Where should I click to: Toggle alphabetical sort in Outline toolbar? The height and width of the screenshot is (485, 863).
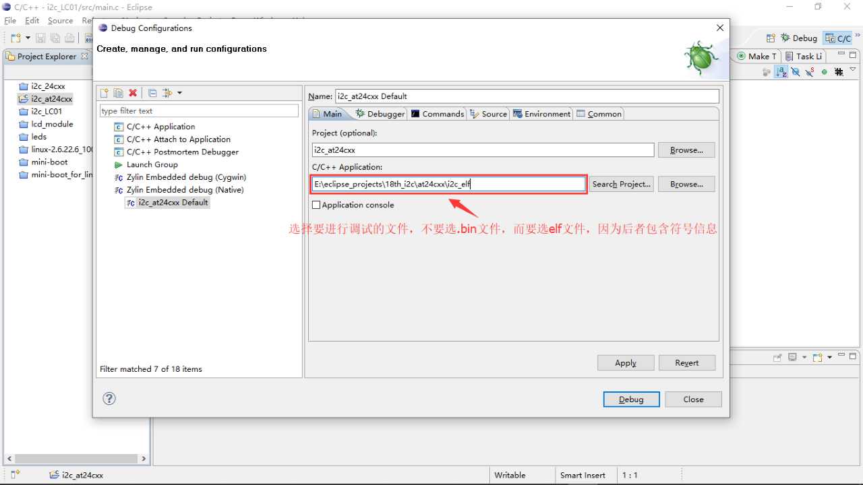click(781, 71)
